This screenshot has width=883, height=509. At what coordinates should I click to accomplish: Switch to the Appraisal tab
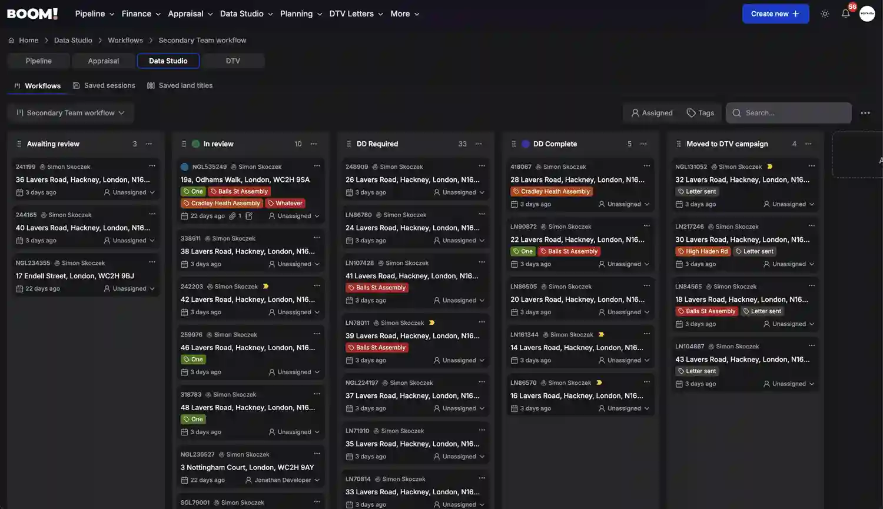[x=104, y=61]
